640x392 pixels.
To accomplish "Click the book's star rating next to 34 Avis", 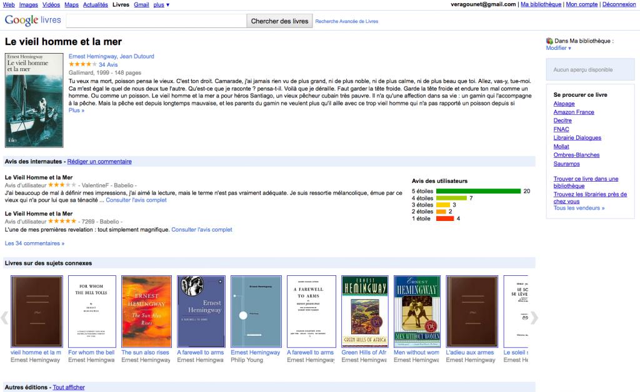I will point(83,64).
